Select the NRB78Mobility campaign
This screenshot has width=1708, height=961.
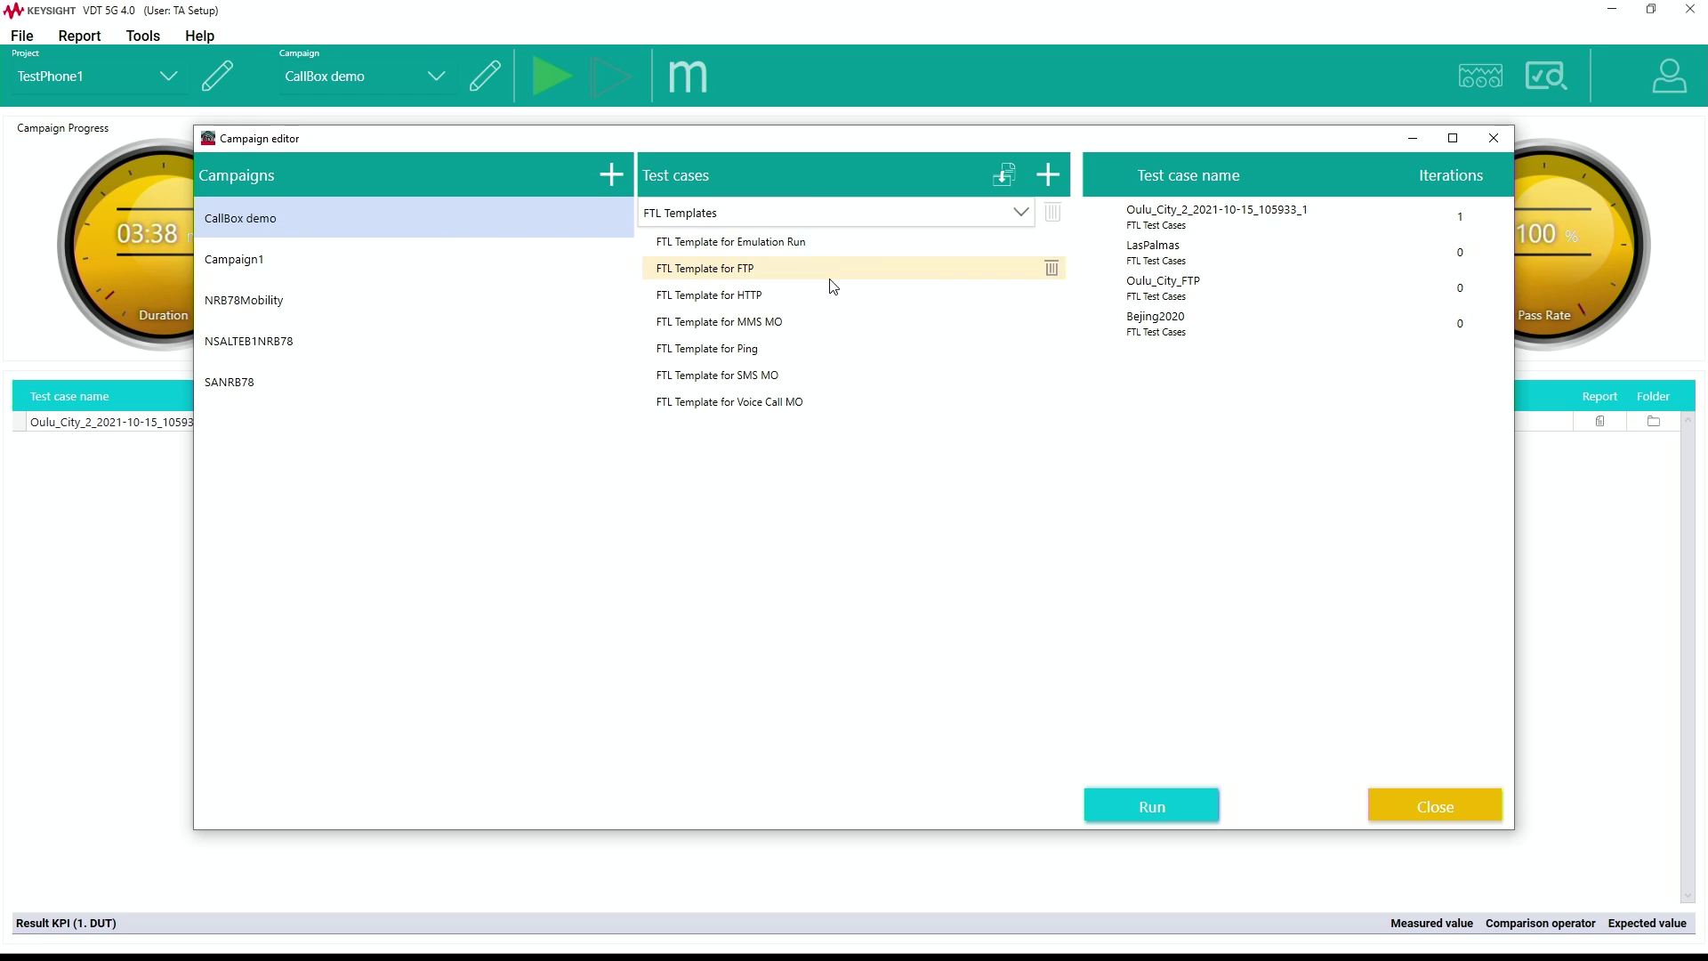click(x=244, y=301)
